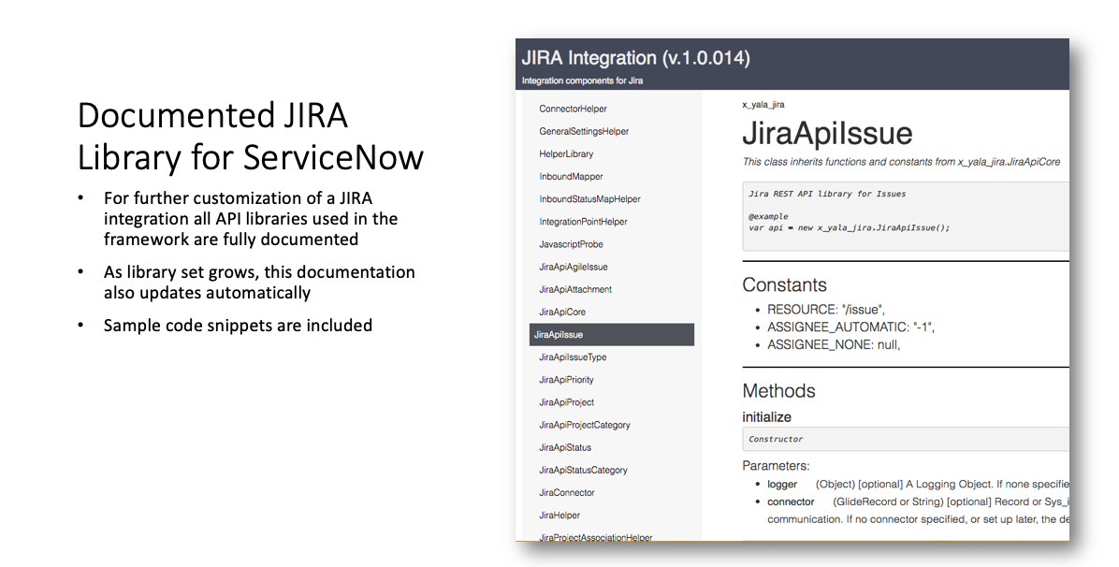The height and width of the screenshot is (567, 1119).
Task: Open InboundStatusMapHelper in sidebar
Action: (589, 199)
